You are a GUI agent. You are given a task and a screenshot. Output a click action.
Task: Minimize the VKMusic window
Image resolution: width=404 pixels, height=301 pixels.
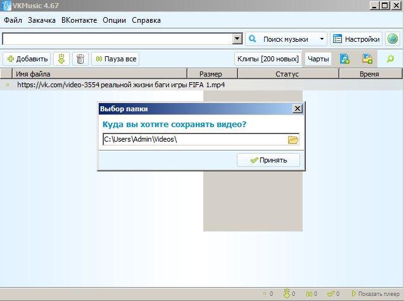(374, 6)
